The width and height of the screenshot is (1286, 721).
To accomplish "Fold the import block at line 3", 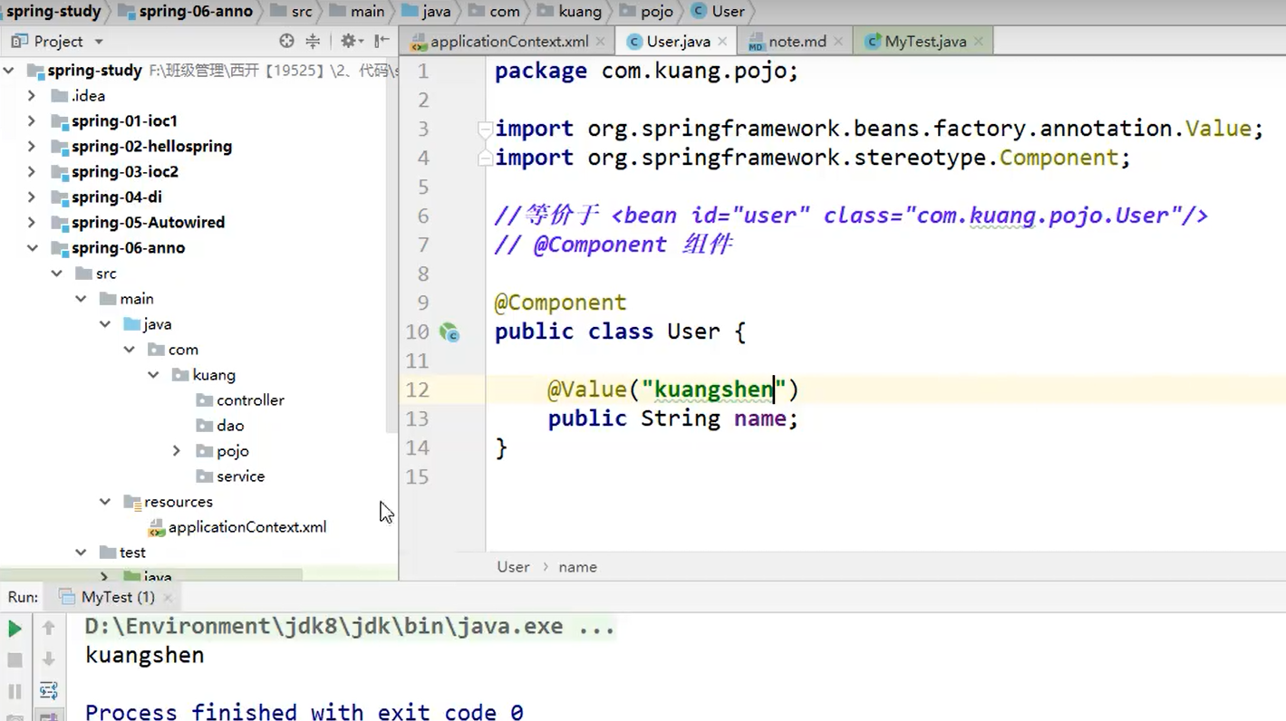I will tap(485, 129).
